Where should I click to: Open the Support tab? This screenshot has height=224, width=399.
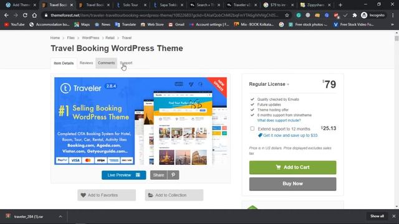(x=126, y=63)
